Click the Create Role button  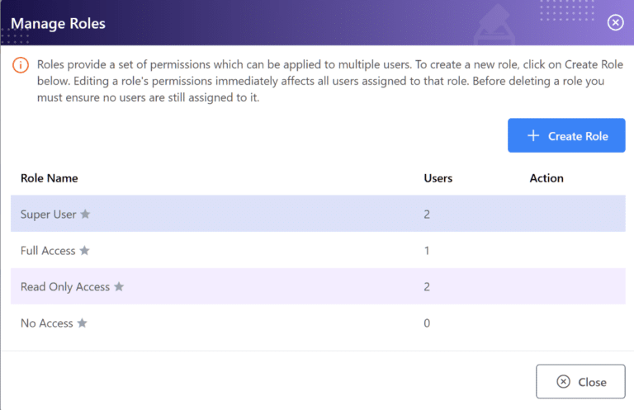pyautogui.click(x=566, y=135)
